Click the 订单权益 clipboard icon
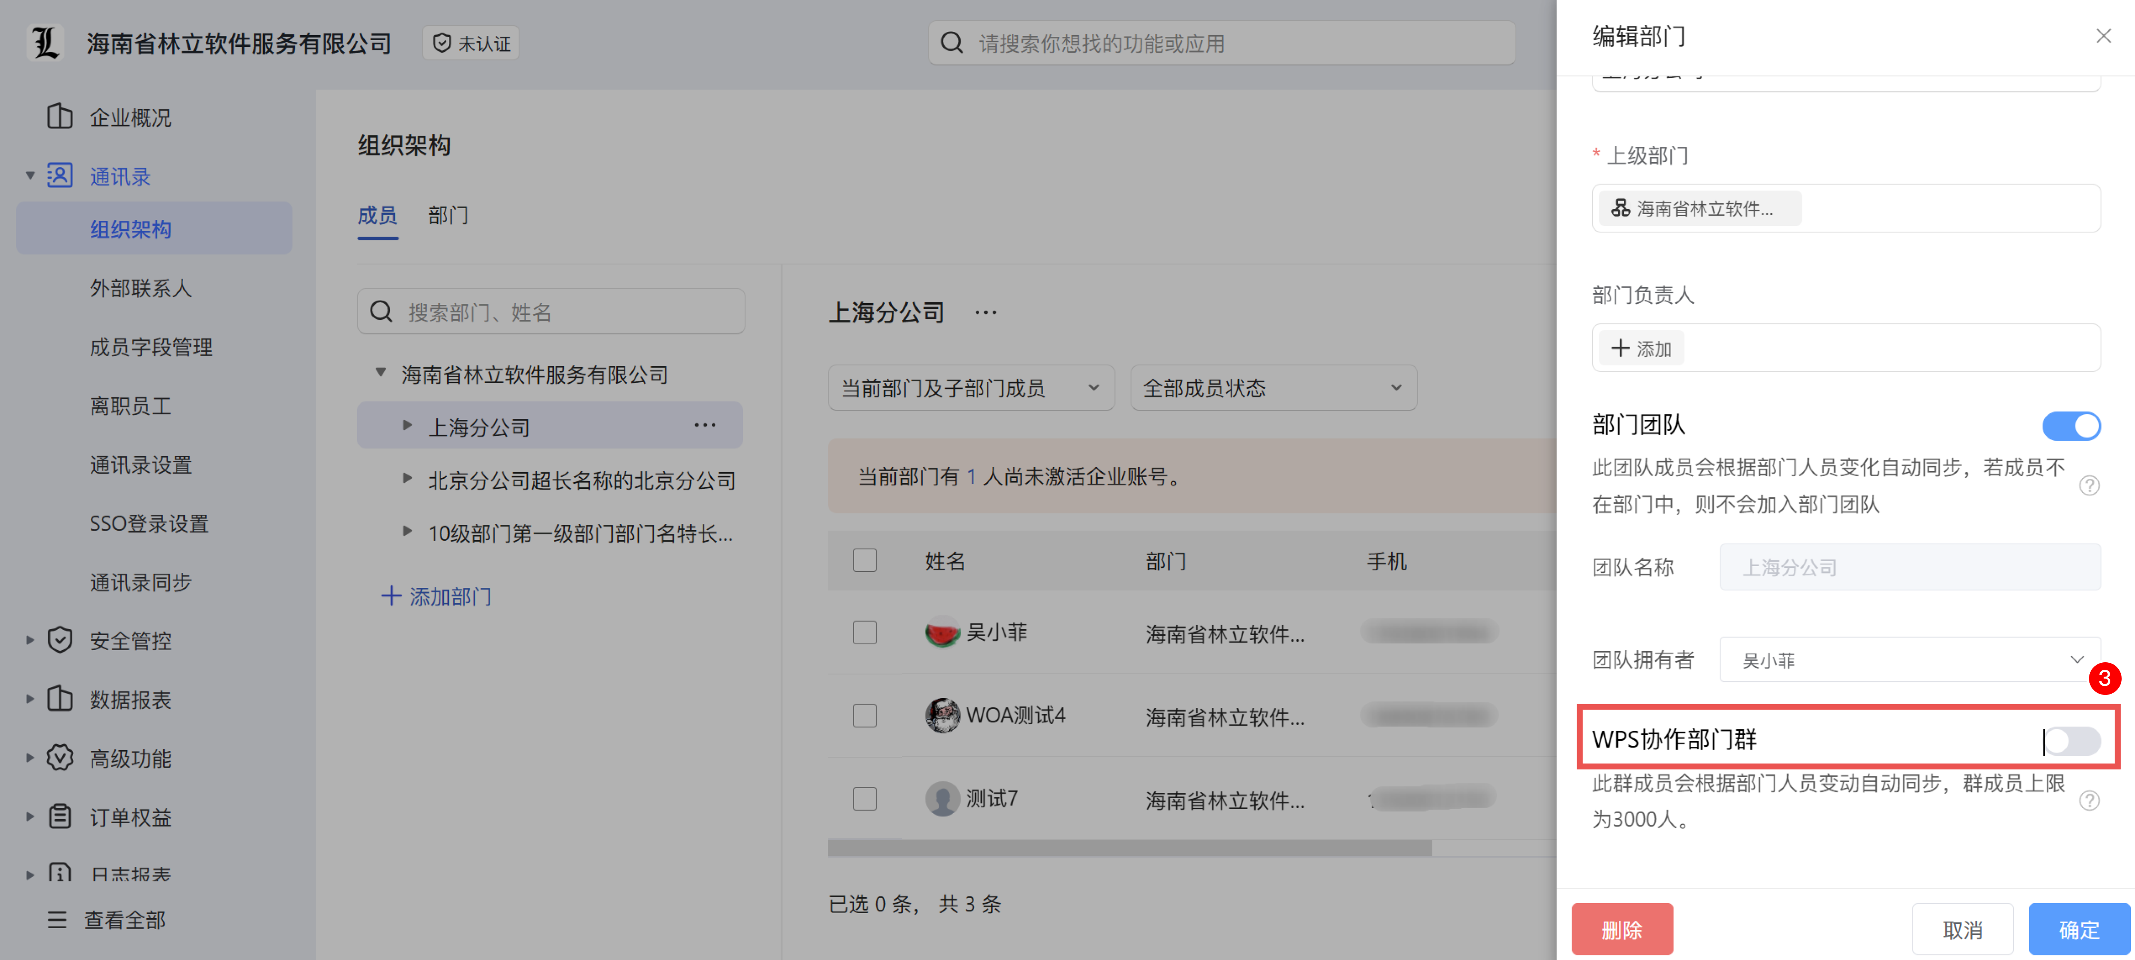 [60, 817]
